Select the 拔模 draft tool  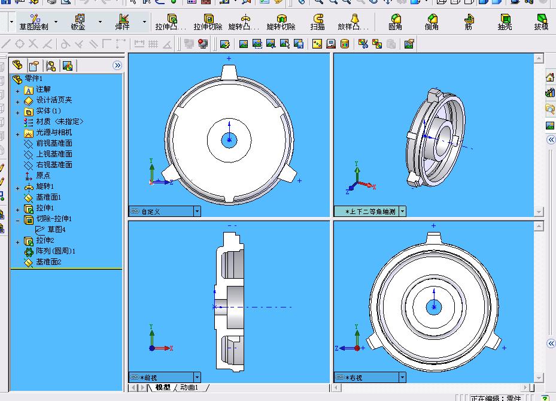point(541,22)
